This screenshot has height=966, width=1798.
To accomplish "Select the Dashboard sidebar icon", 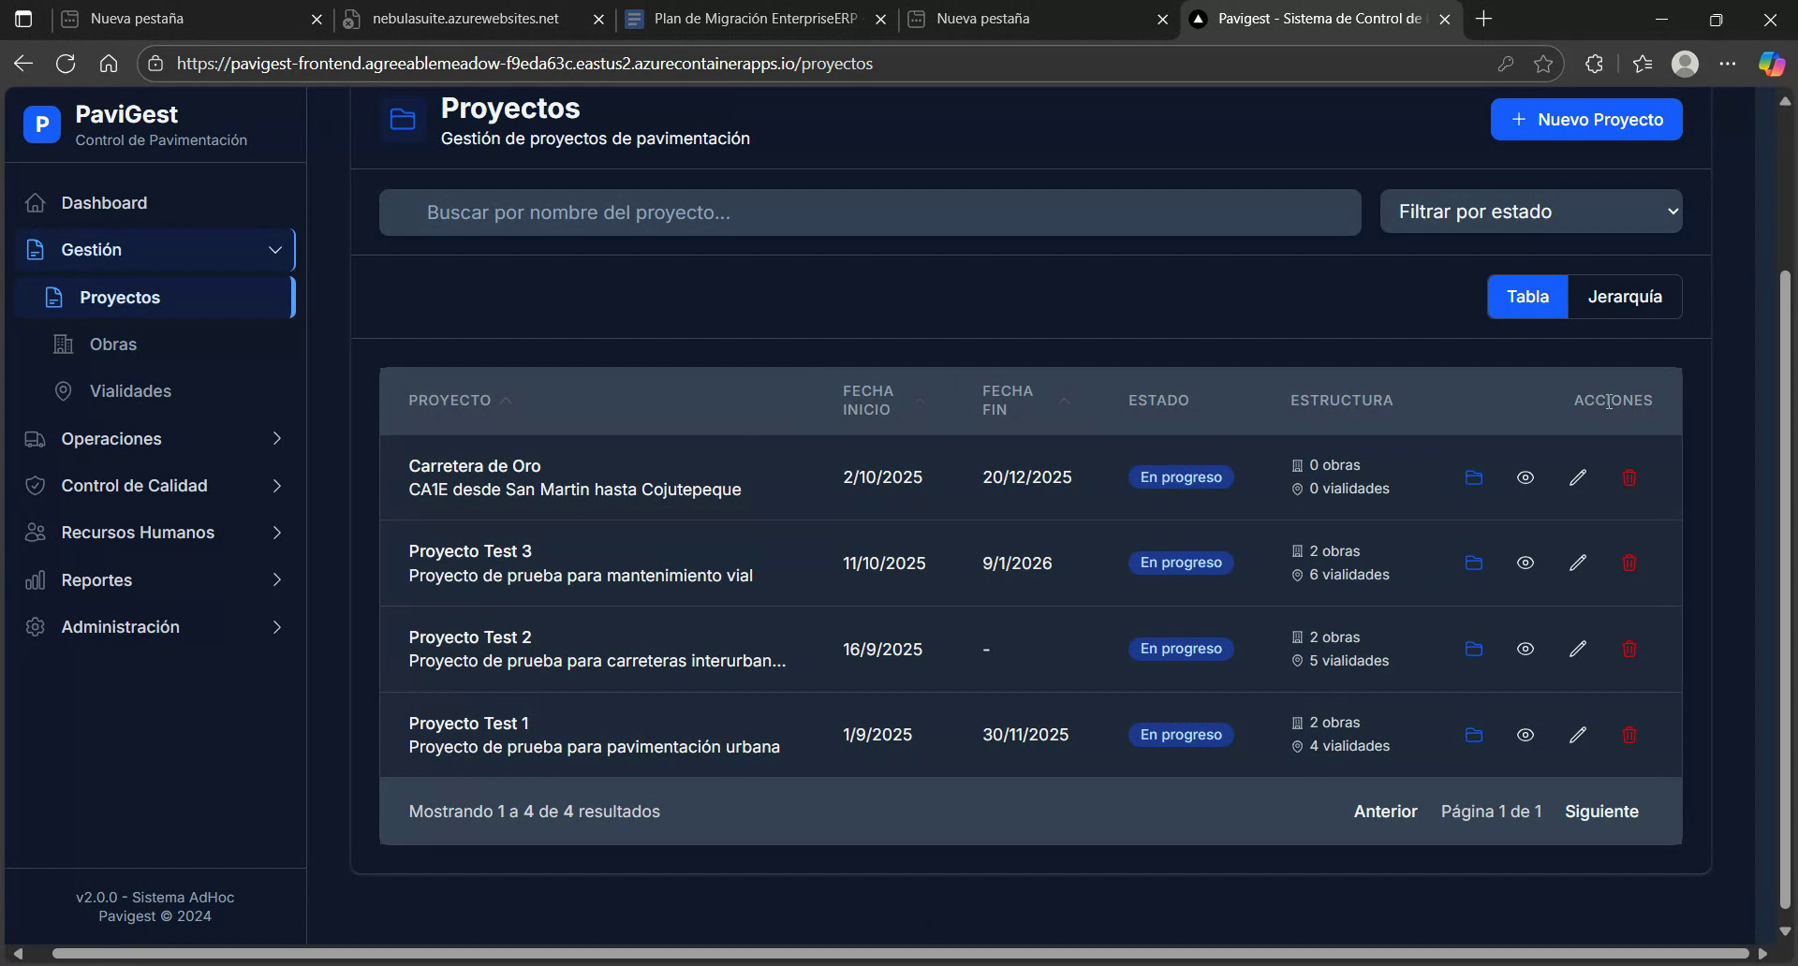I will coord(35,202).
